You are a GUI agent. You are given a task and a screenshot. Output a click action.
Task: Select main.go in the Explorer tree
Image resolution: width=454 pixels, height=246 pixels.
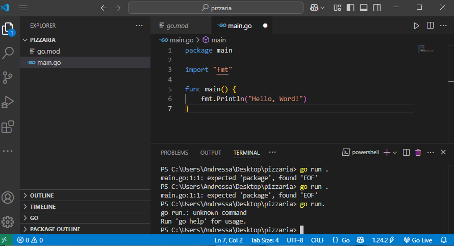pyautogui.click(x=49, y=62)
